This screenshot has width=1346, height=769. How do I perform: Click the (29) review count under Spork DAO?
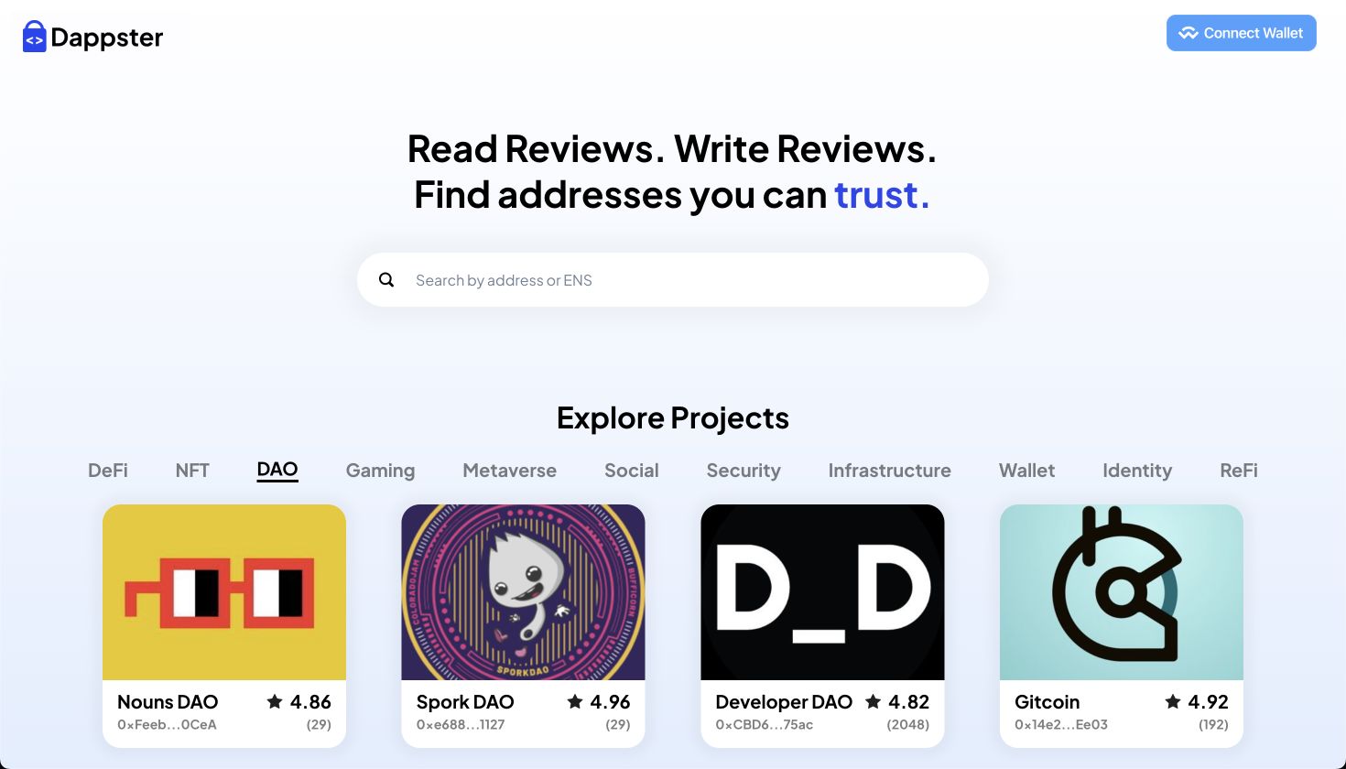click(x=618, y=725)
